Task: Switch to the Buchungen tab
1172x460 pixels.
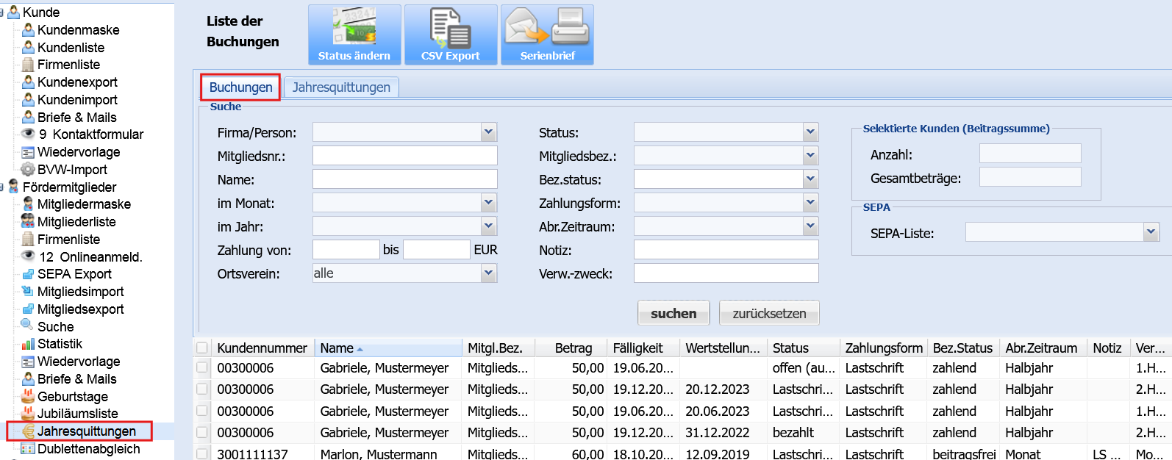Action: tap(240, 87)
